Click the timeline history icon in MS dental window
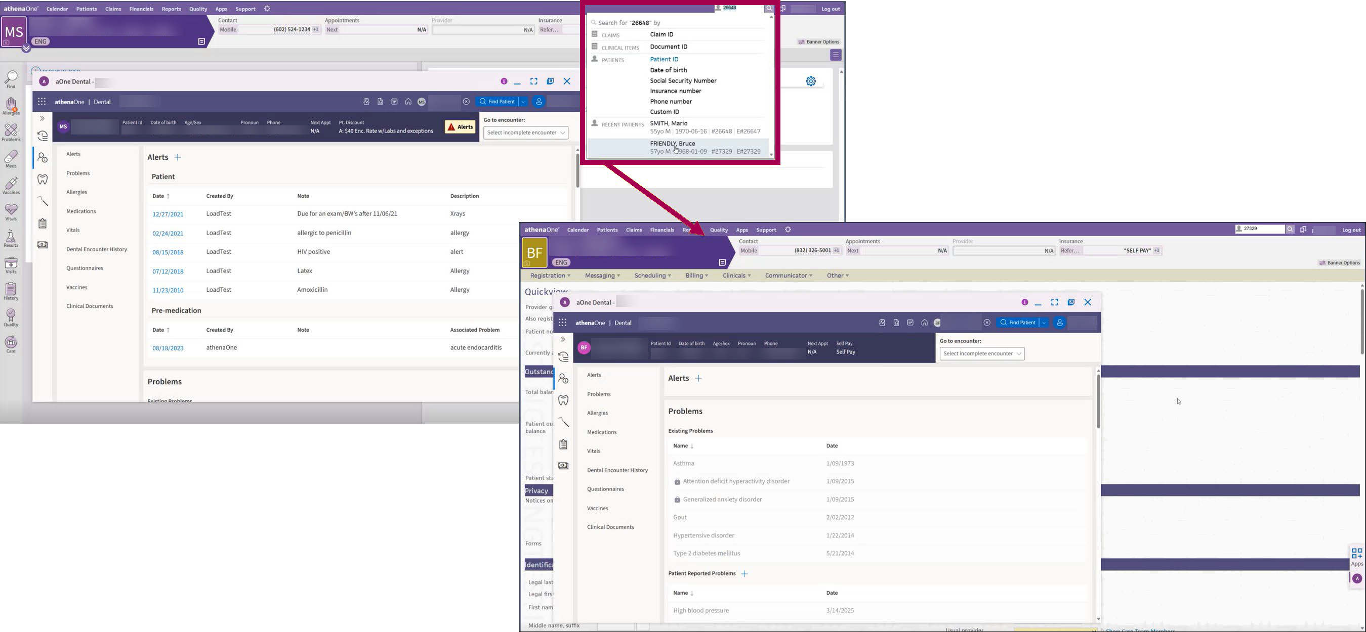The image size is (1366, 632). pyautogui.click(x=43, y=136)
